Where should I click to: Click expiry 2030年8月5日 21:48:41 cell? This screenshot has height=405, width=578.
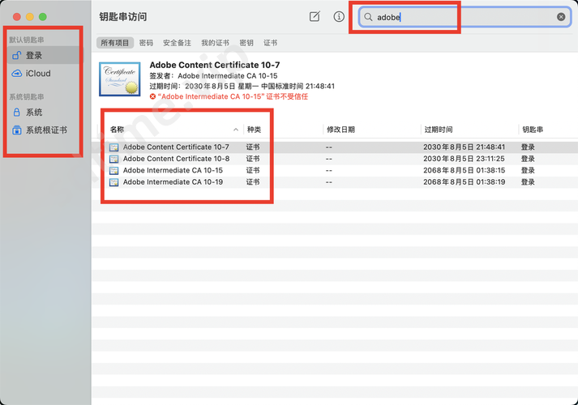[x=464, y=147]
